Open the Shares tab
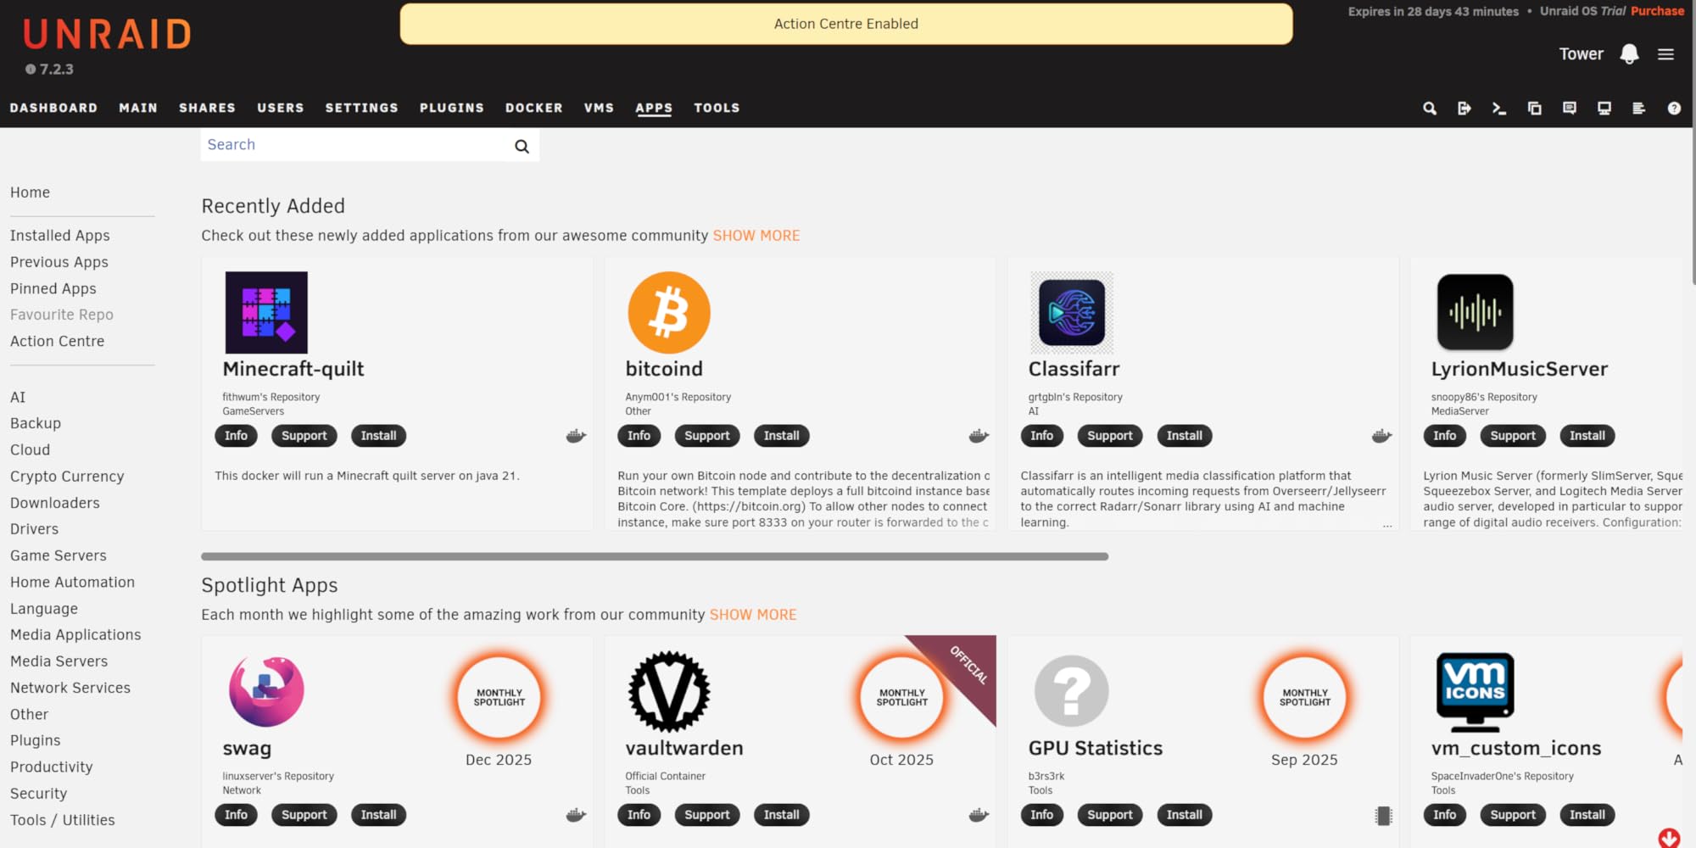 point(207,108)
